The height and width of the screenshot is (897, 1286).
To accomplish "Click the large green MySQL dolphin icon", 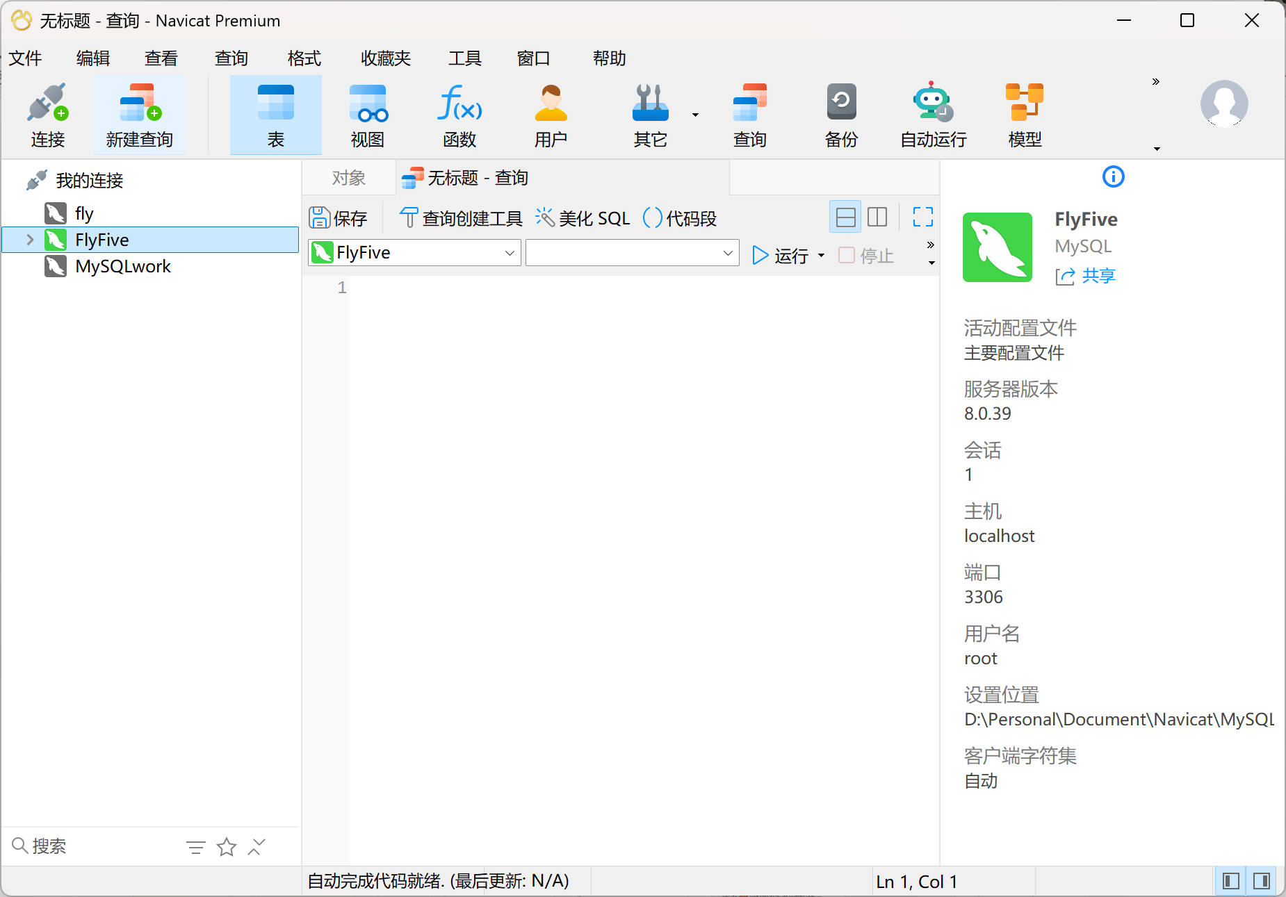I will 997,247.
